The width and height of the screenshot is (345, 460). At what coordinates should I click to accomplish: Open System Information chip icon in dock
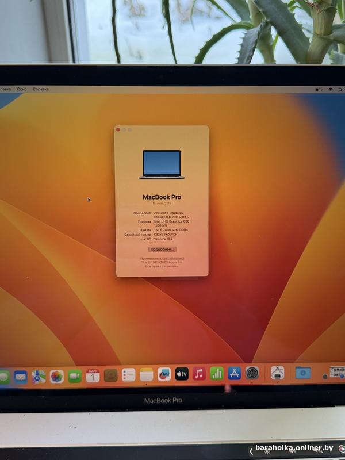coord(277,373)
